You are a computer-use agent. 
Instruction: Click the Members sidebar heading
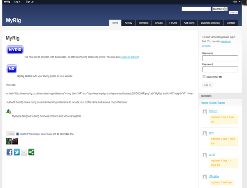point(206,96)
